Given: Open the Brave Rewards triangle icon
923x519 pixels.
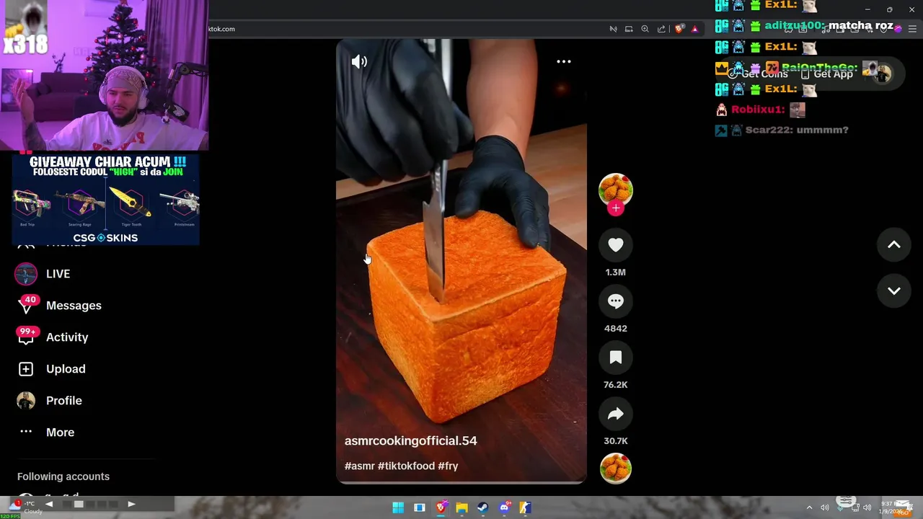Looking at the screenshot, I should point(695,29).
